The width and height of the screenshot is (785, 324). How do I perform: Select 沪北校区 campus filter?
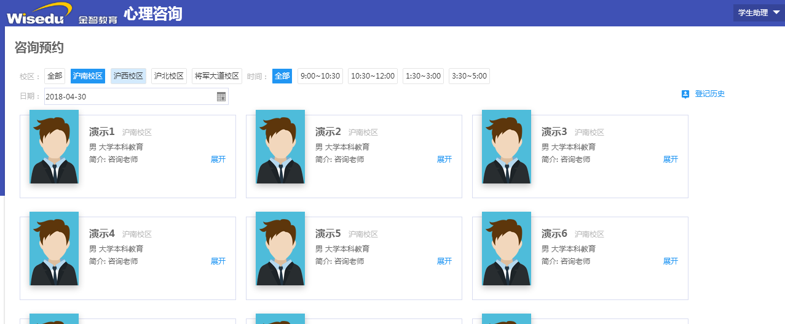point(169,76)
